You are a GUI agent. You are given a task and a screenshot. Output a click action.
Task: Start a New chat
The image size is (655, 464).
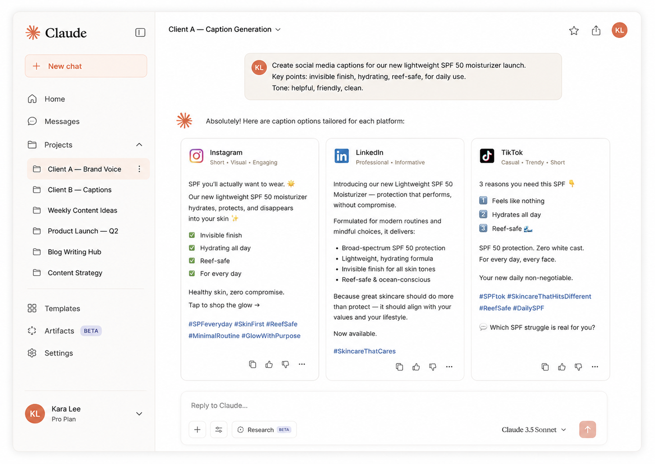pyautogui.click(x=86, y=66)
